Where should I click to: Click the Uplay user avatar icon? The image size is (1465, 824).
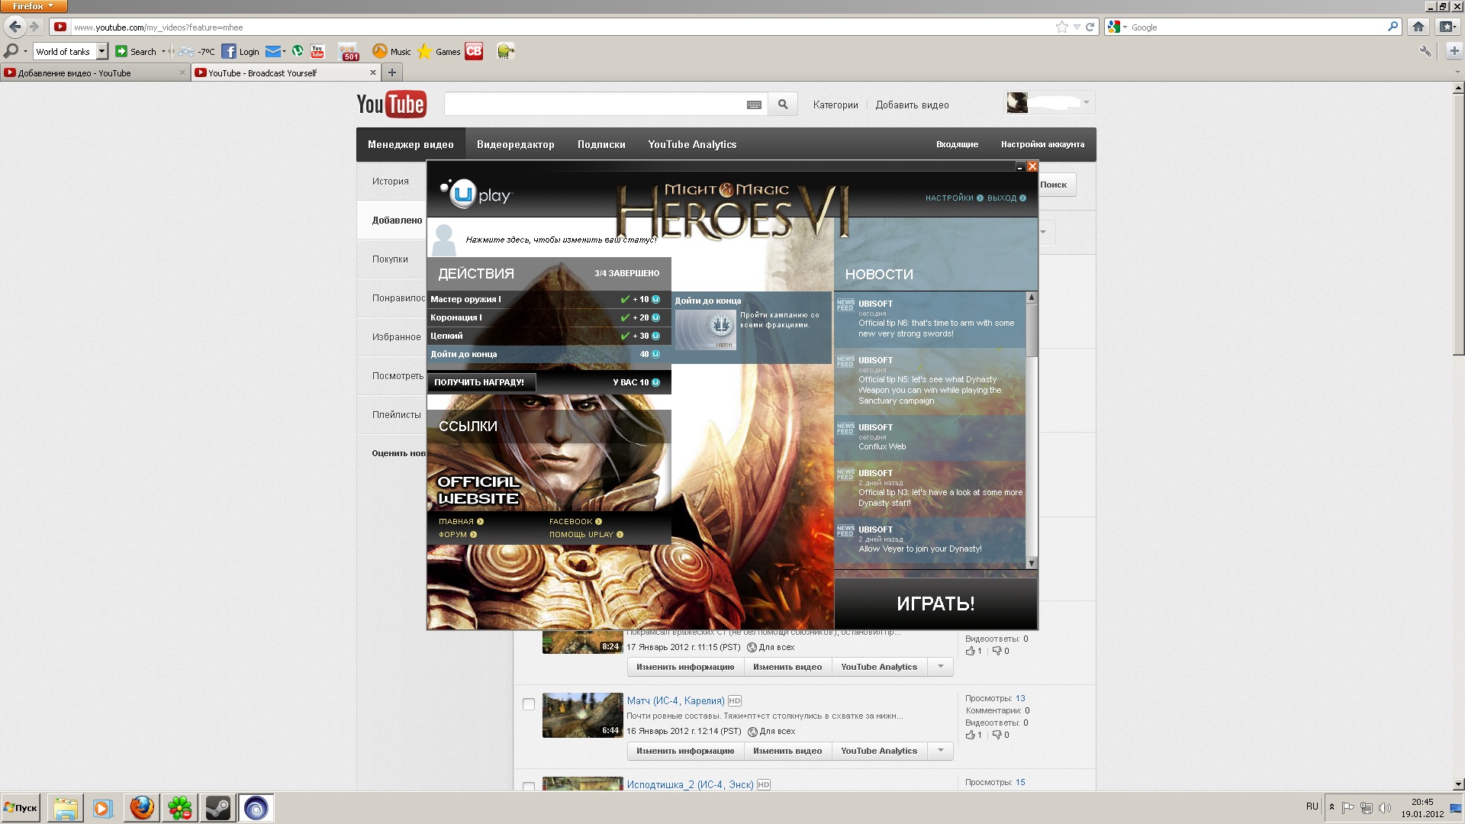pyautogui.click(x=443, y=239)
